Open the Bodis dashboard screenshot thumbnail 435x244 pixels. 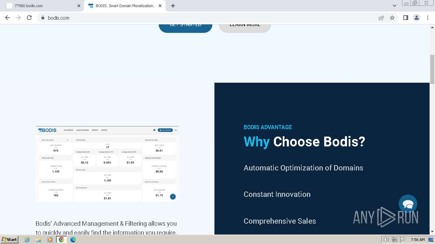[107, 164]
